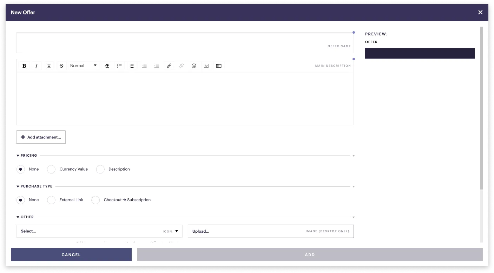Viewport: 494px width, 273px height.
Task: Apply italic formatting to description text
Action: [x=37, y=66]
